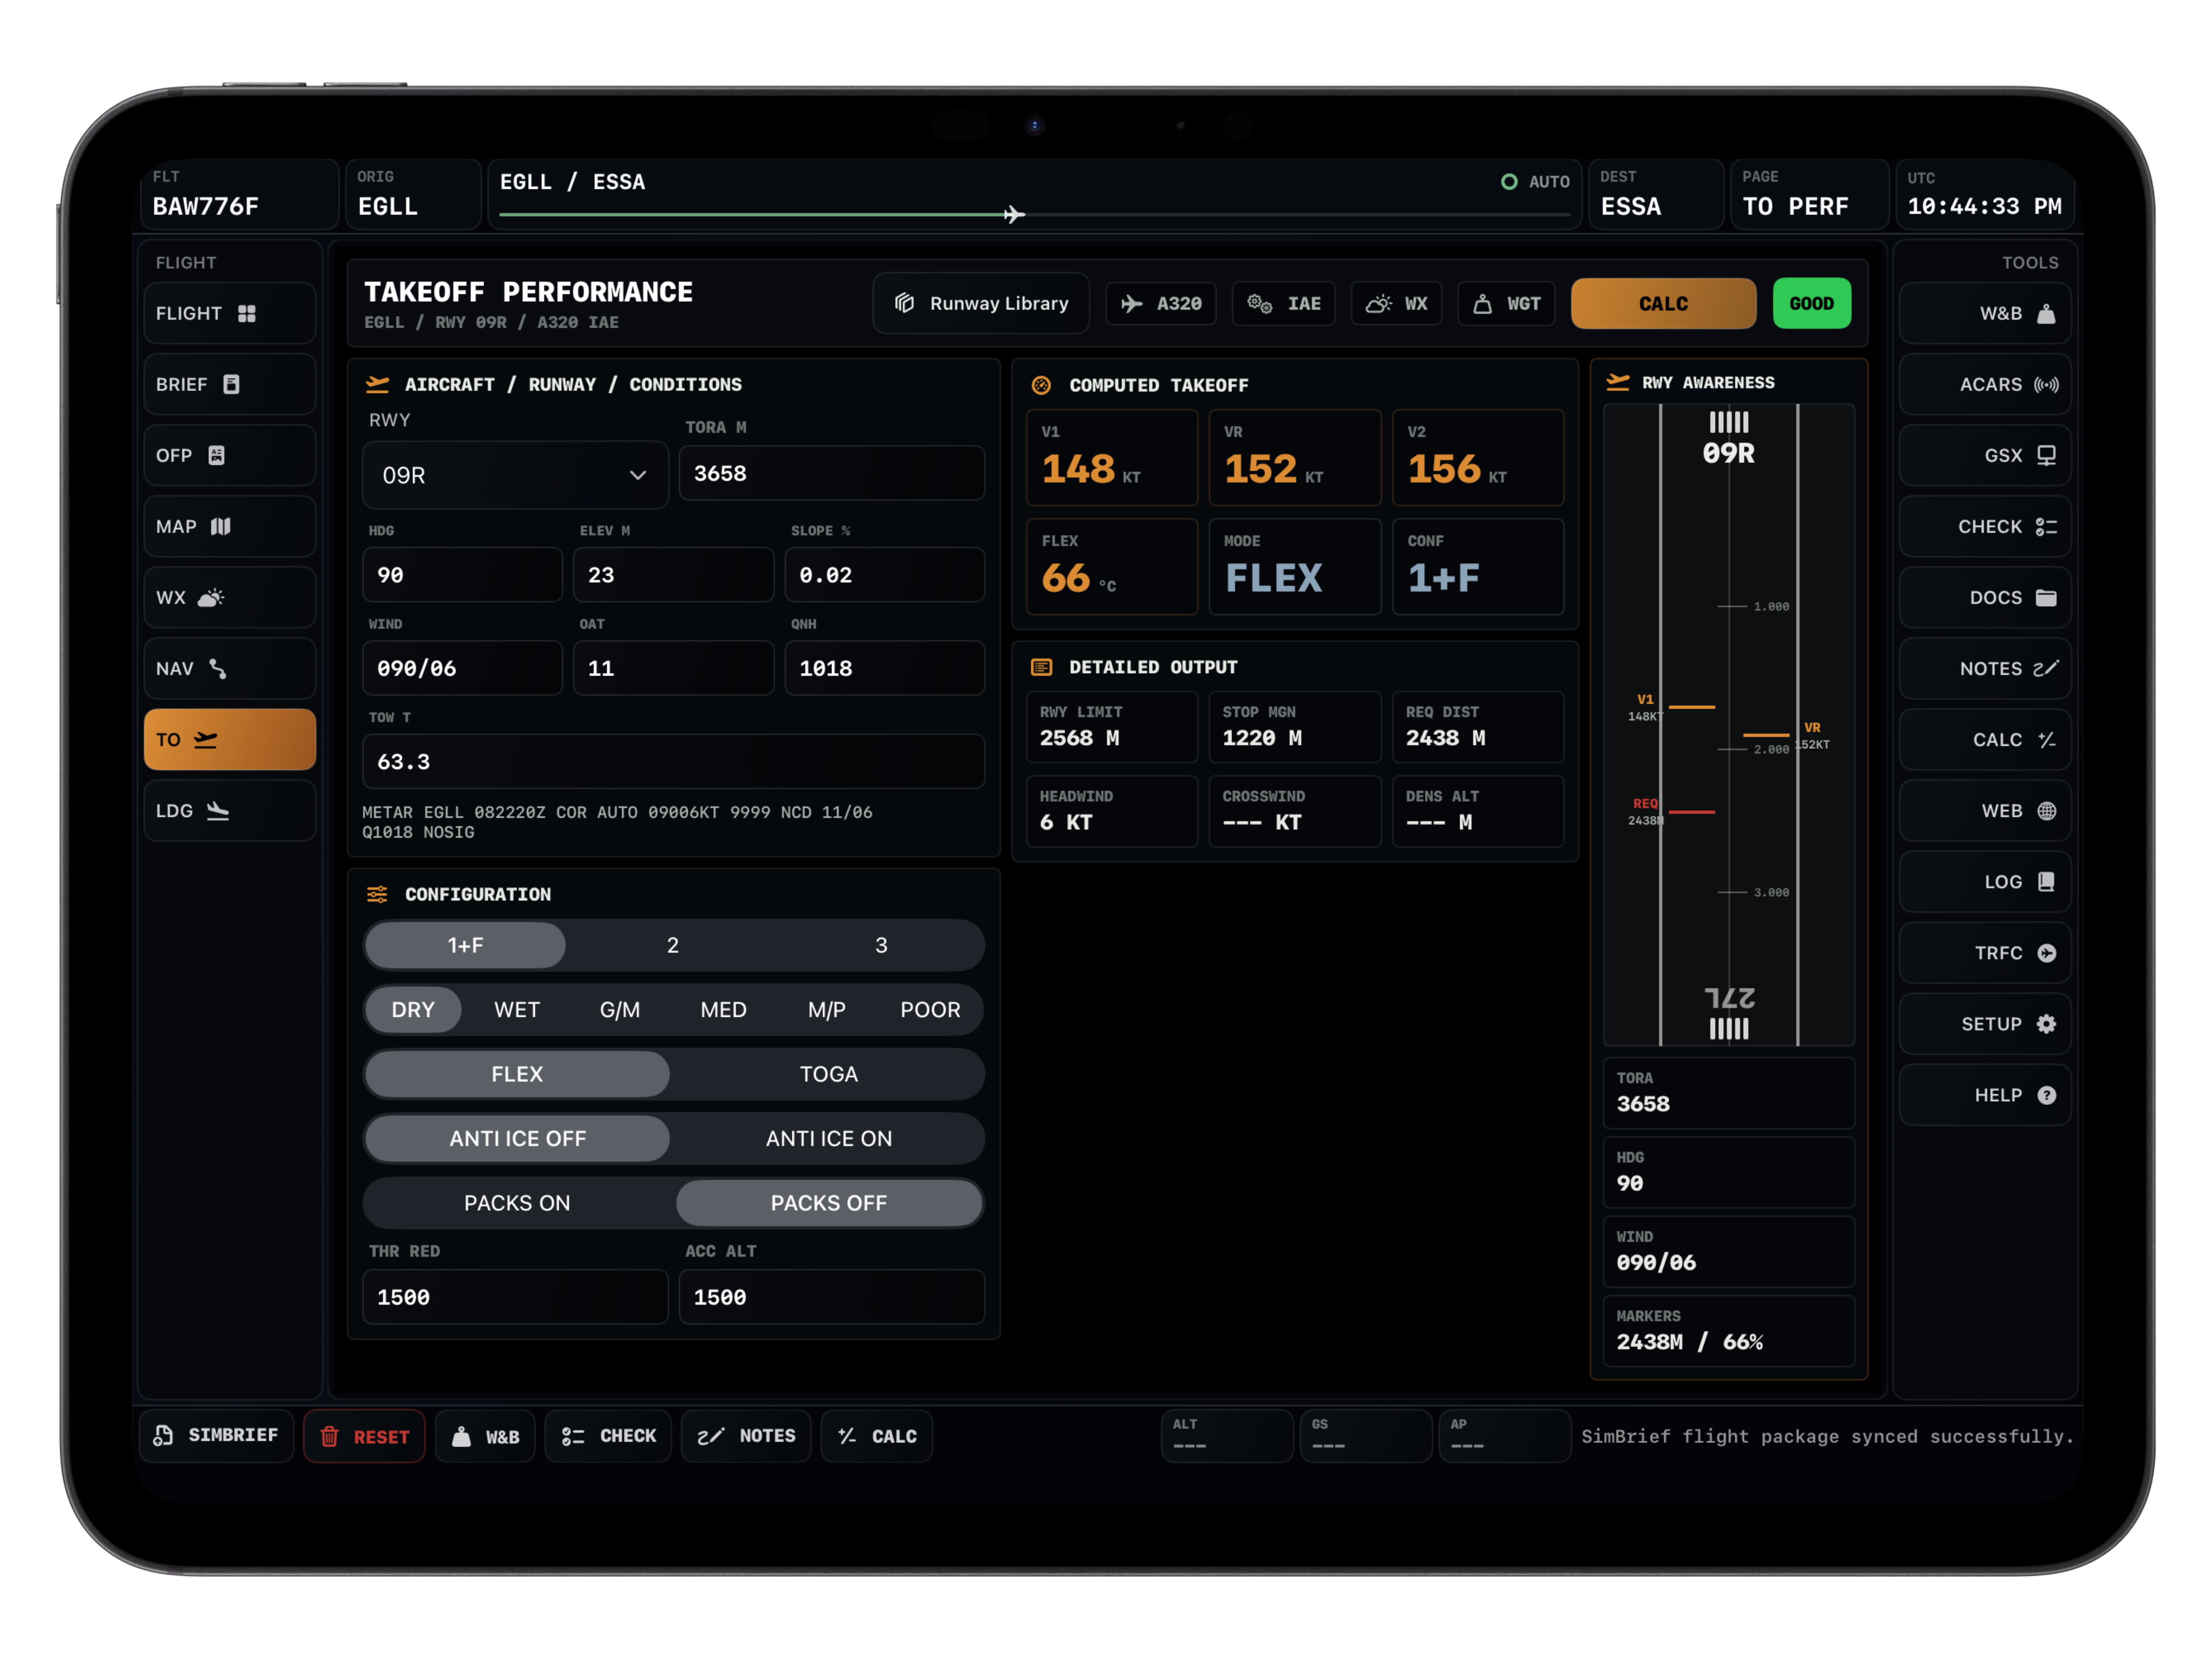
Task: Open the LOG book icon
Action: (2046, 882)
